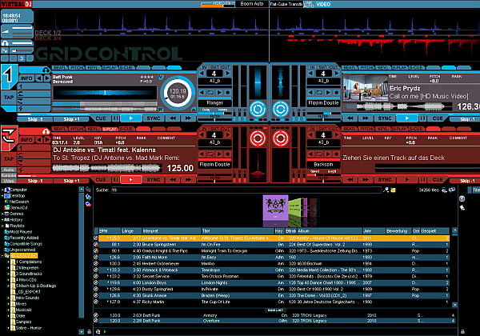Sort by Interpret column header
This screenshot has width=480, height=336.
171,231
